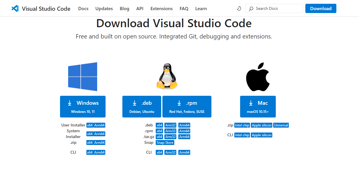This screenshot has width=359, height=171.
Task: Choose Linux .rpm Arm32 link
Action: pyautogui.click(x=171, y=131)
